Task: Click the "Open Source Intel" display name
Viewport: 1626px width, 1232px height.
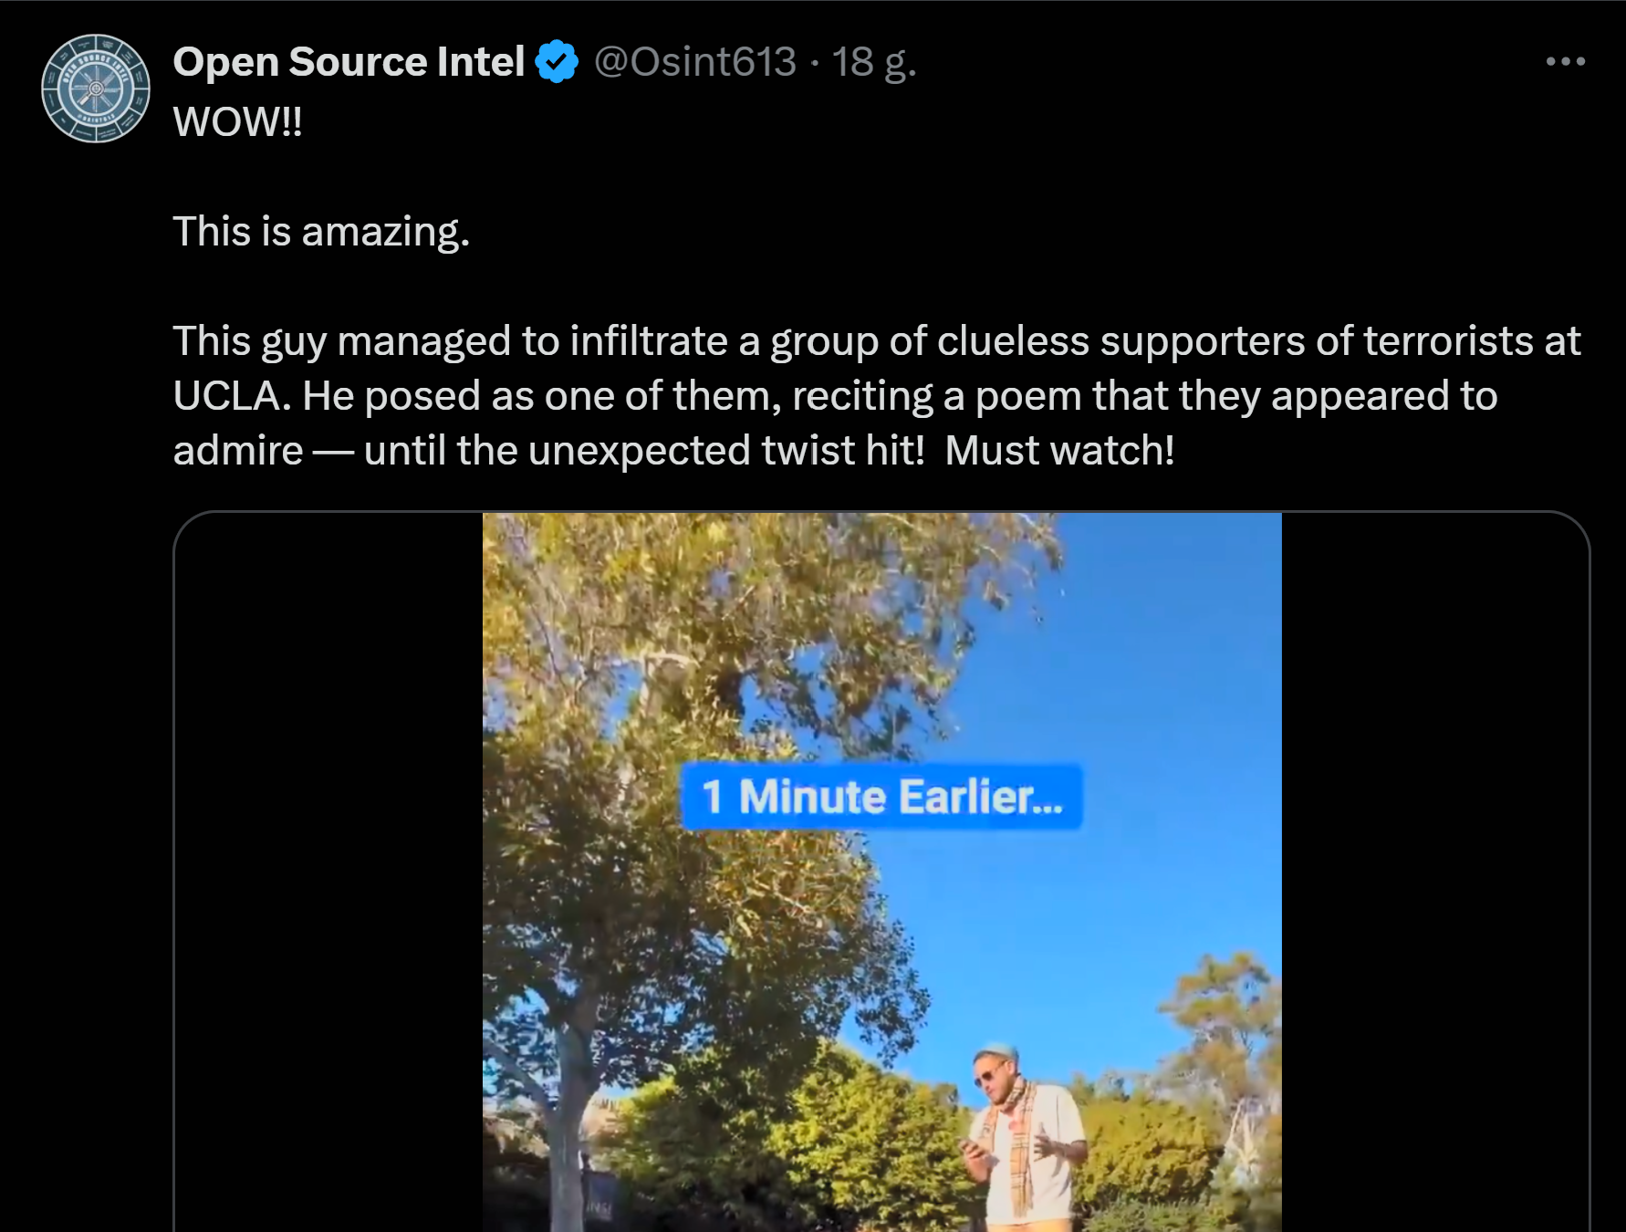Action: tap(349, 62)
